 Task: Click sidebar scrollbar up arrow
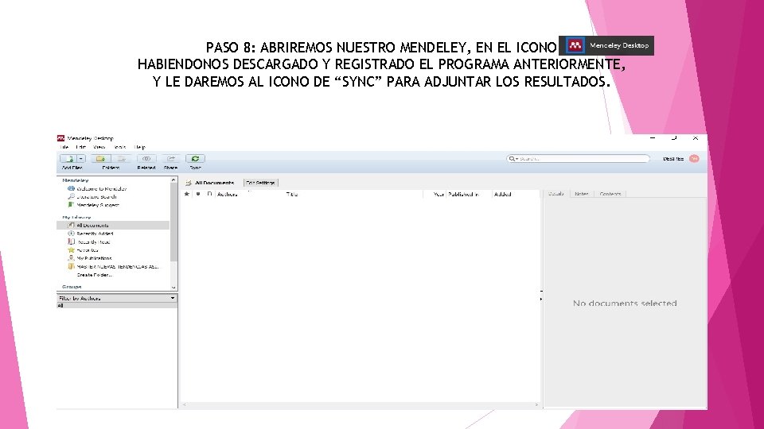(x=173, y=180)
